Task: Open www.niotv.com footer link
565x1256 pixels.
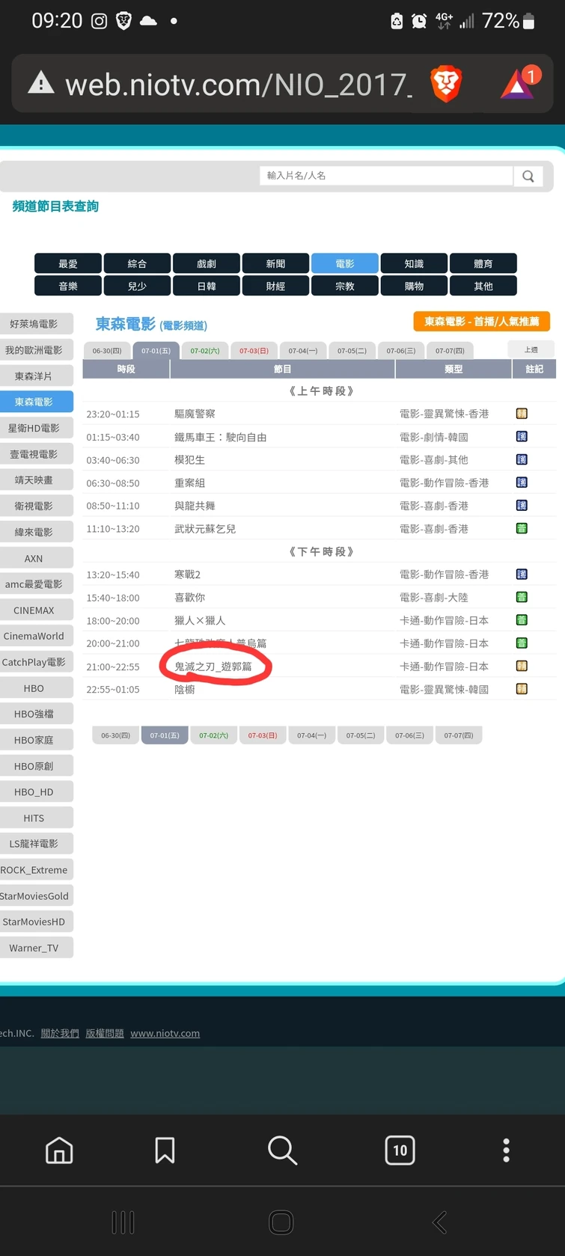Action: click(x=165, y=1033)
